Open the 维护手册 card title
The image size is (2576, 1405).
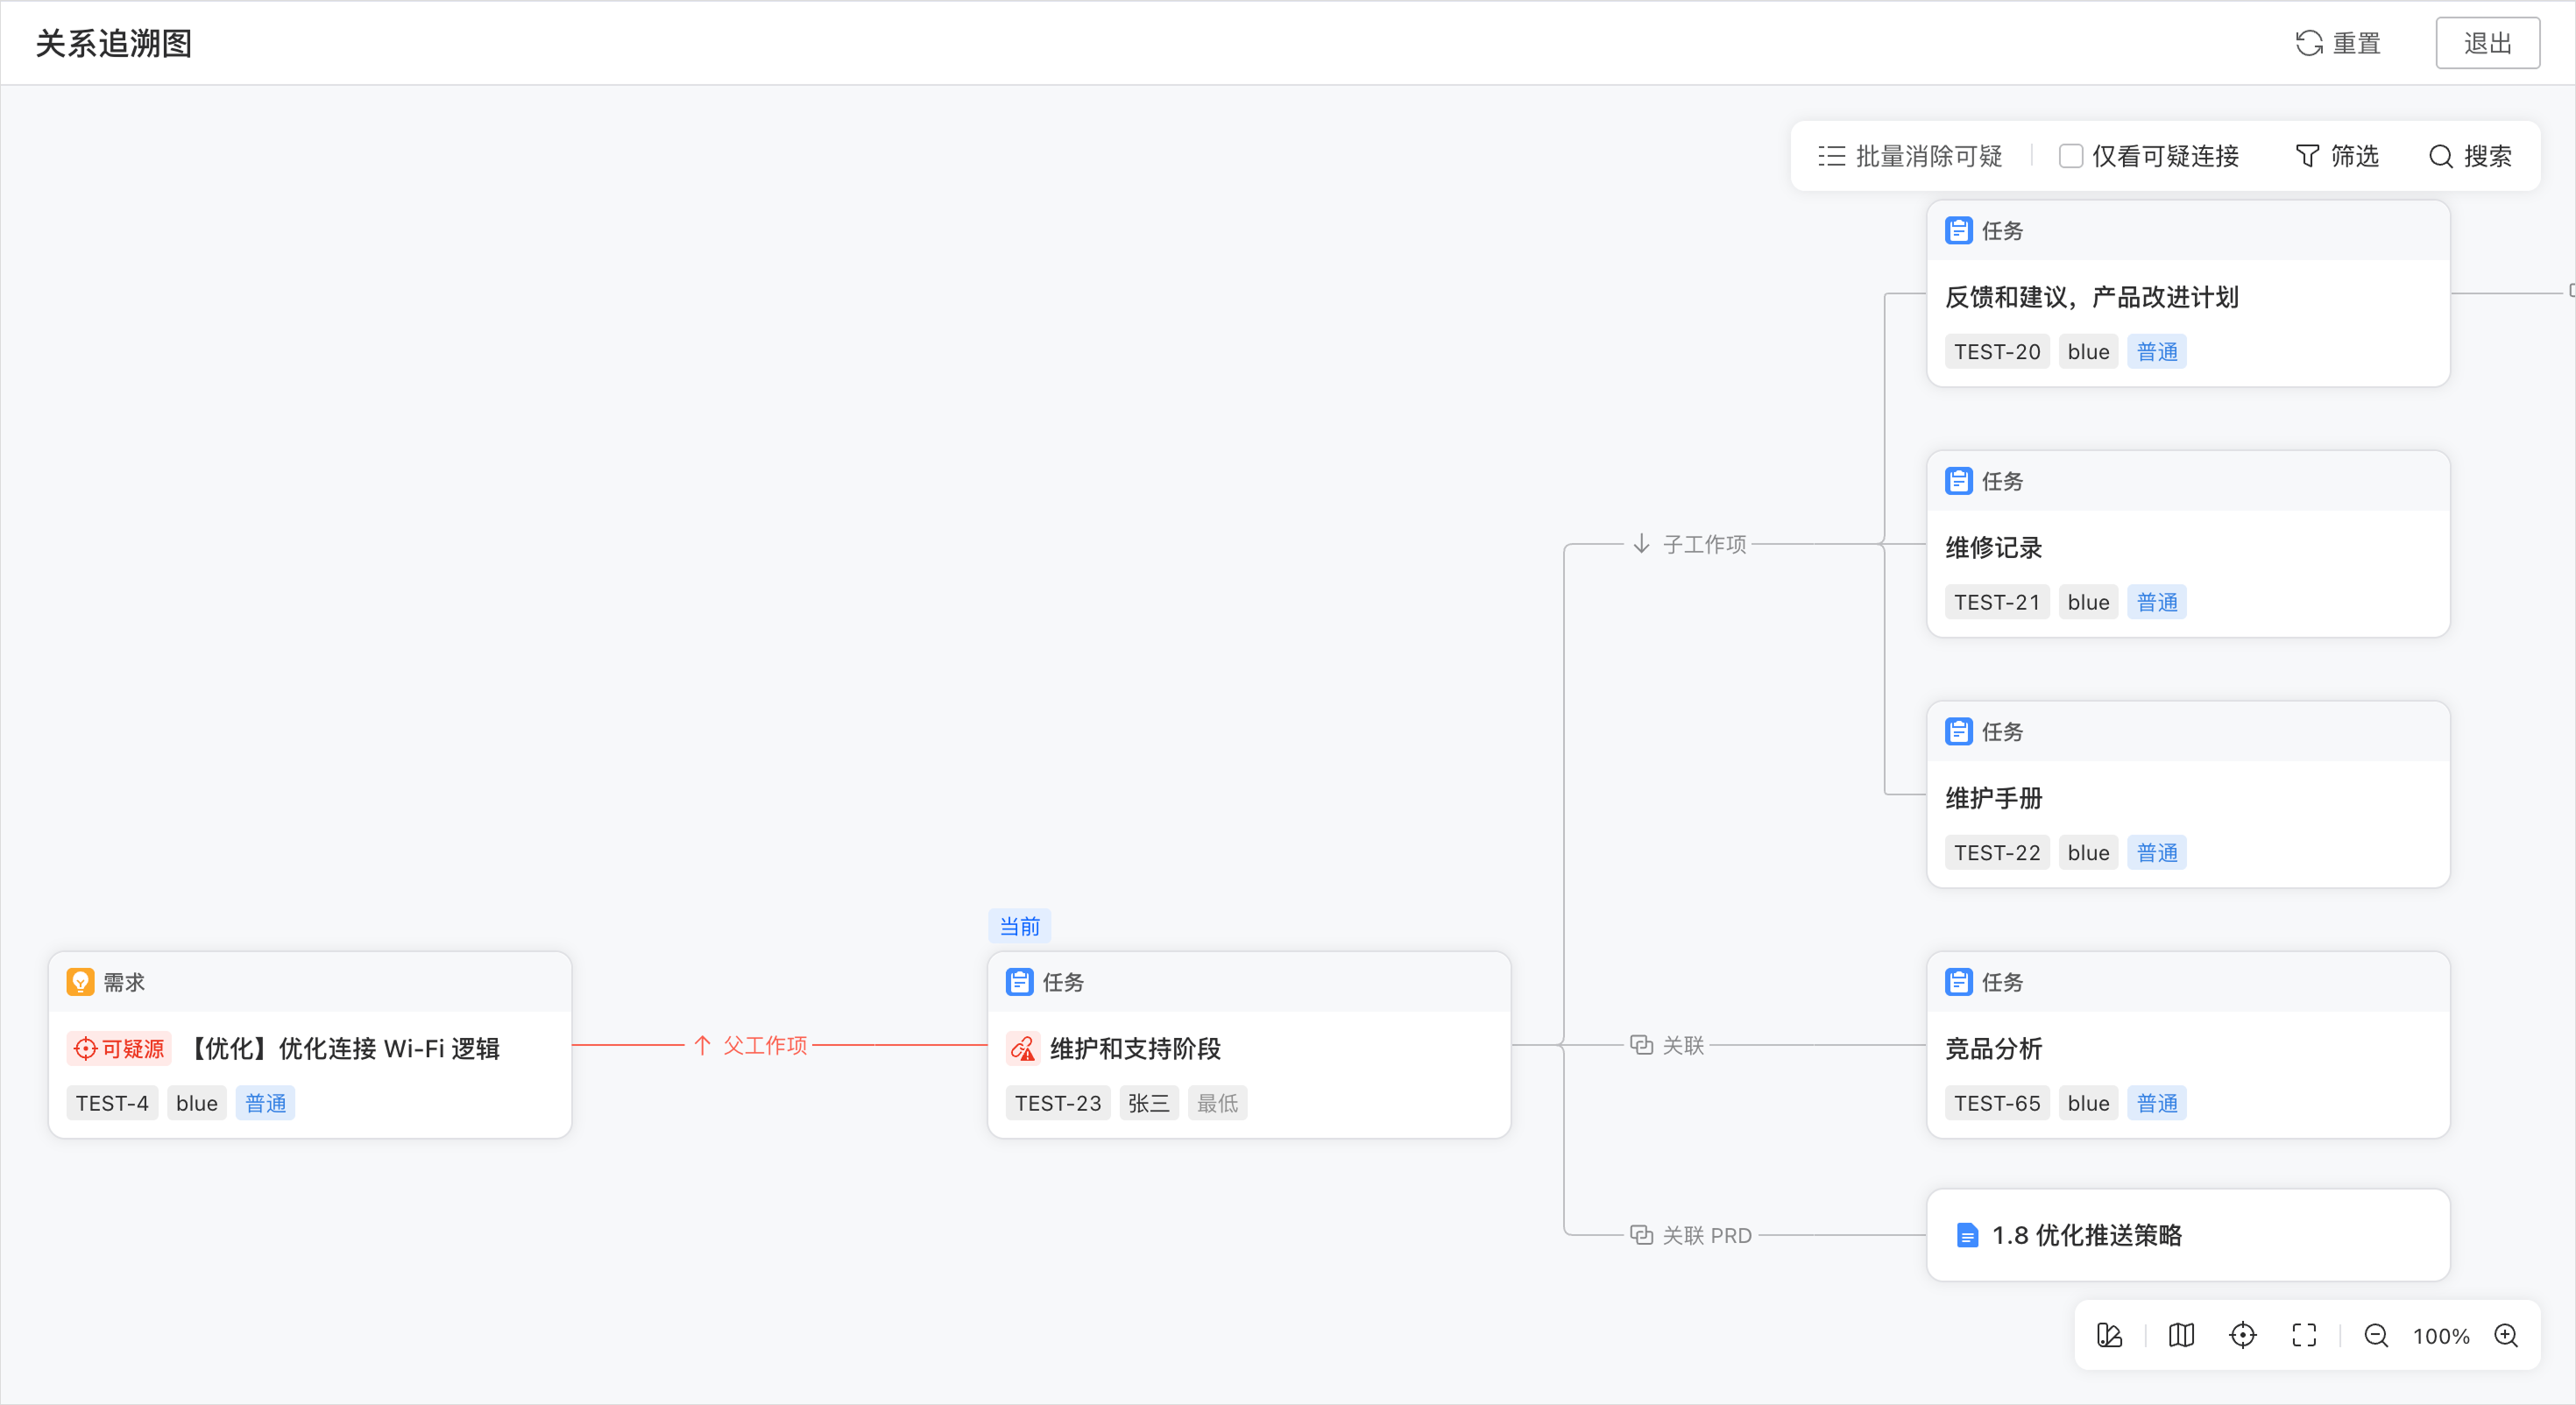[1993, 798]
